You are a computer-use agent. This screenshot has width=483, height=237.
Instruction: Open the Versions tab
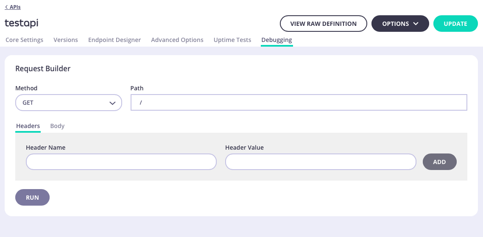pyautogui.click(x=66, y=40)
